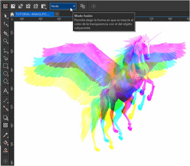Pick the Ellipse tool
The width and height of the screenshot is (190, 166).
(6, 74)
